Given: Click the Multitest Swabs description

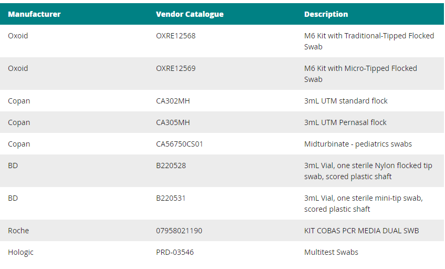Looking at the screenshot, I should [331, 252].
